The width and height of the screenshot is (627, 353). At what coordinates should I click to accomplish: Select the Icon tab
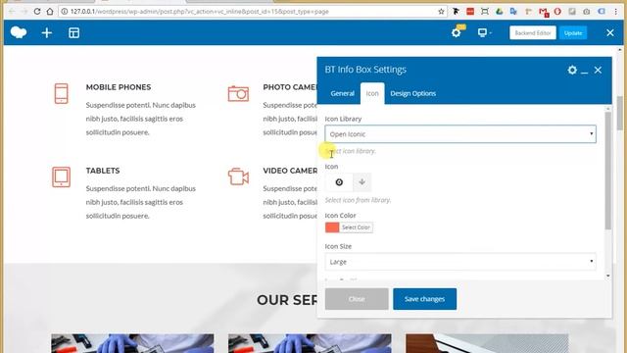click(372, 93)
